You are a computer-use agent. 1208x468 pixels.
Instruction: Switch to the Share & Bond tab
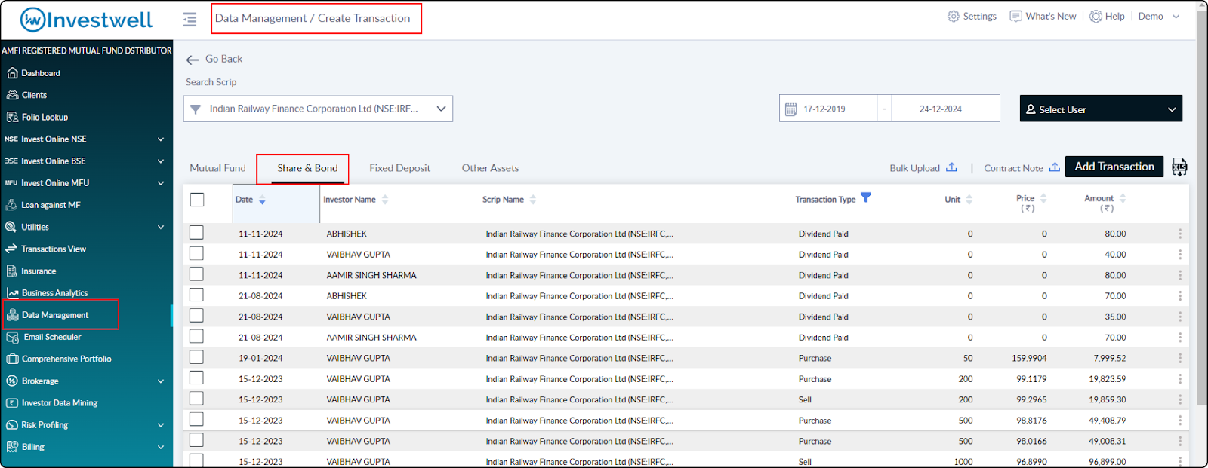click(x=307, y=168)
